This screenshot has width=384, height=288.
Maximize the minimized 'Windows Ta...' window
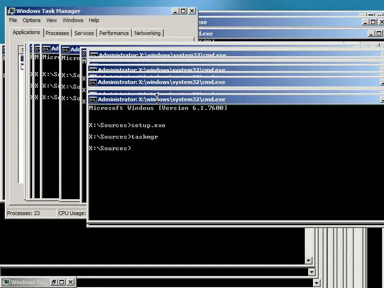[x=62, y=282]
